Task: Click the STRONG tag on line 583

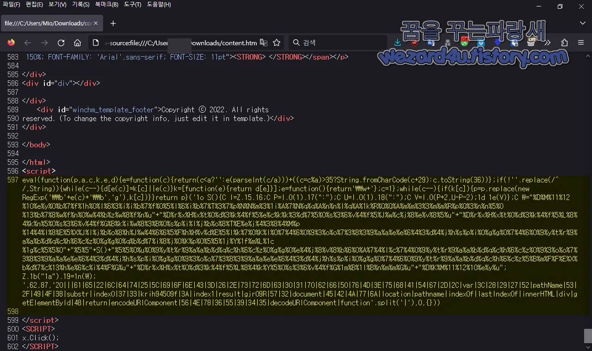Action: click(249, 57)
